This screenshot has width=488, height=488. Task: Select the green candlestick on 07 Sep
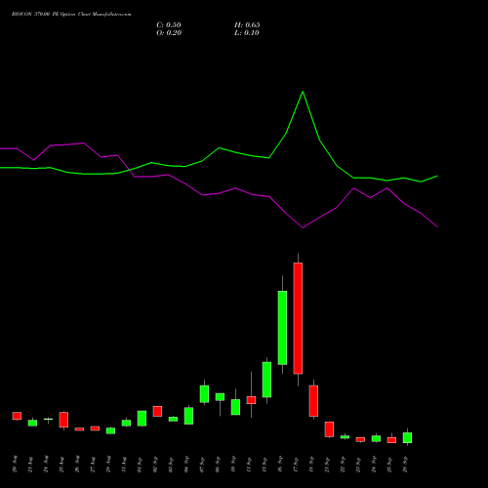[x=204, y=394]
